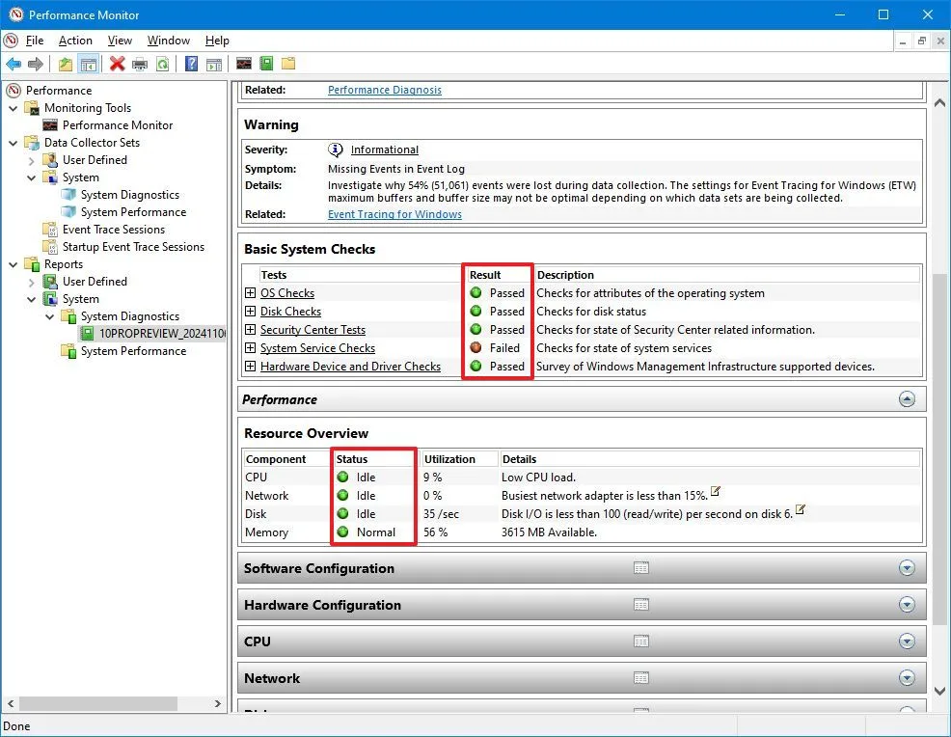Collapse the Performance section header arrow
The image size is (951, 737).
point(906,399)
